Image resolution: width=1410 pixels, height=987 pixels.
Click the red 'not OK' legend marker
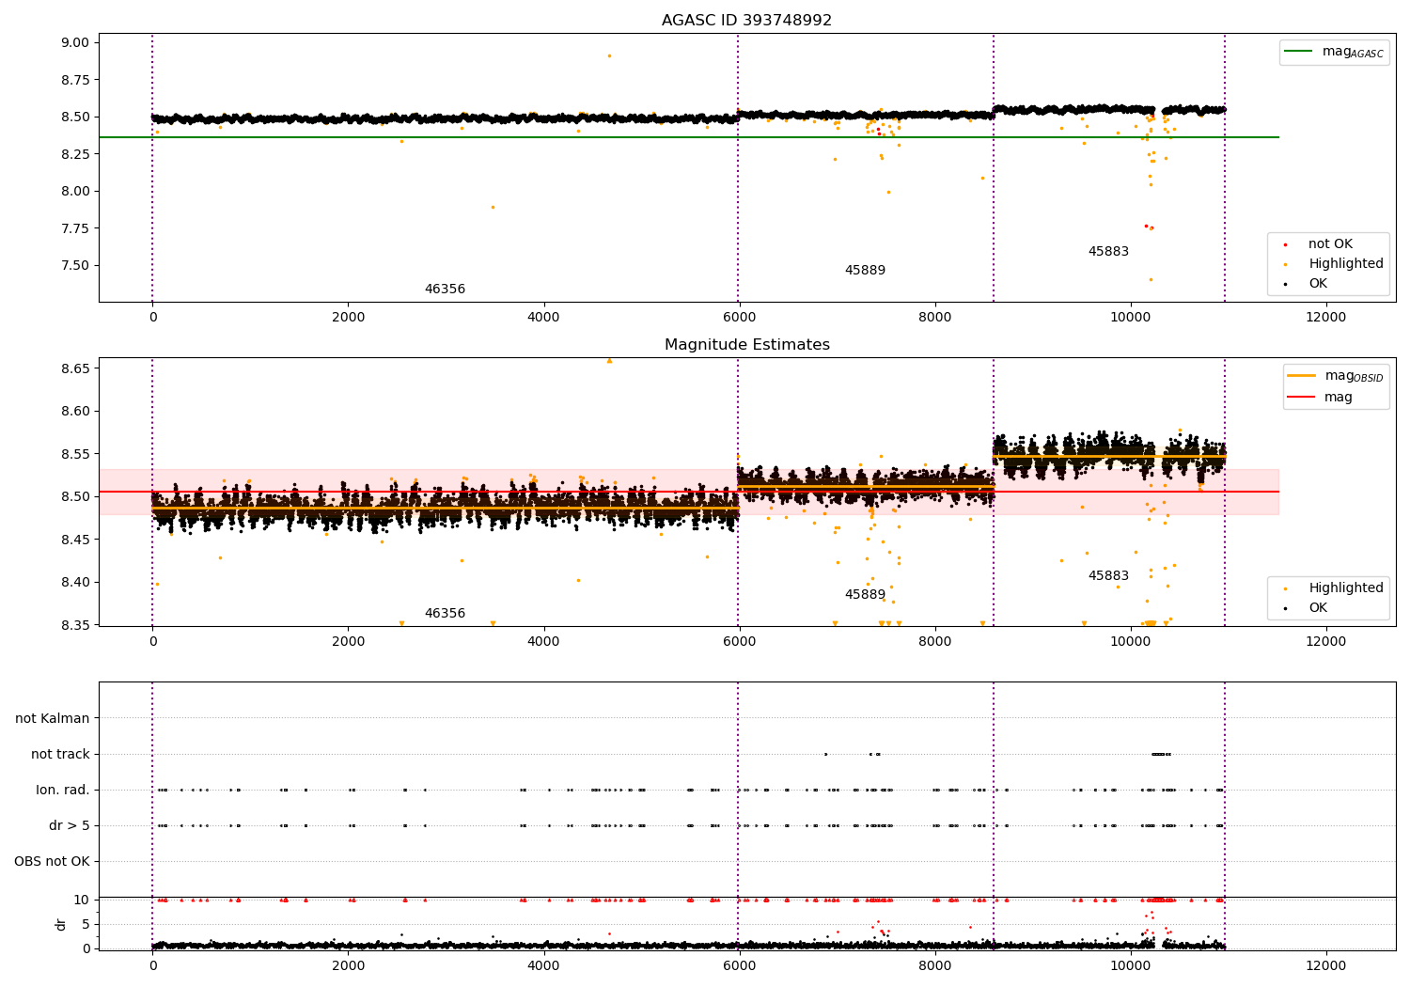1285,244
